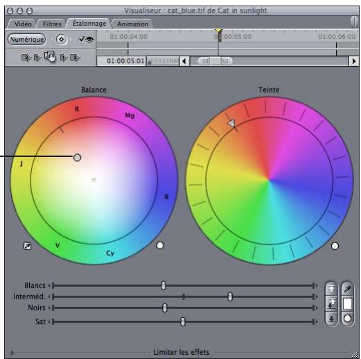The image size is (361, 359).
Task: Click the Sat slider handle
Action: point(183,322)
